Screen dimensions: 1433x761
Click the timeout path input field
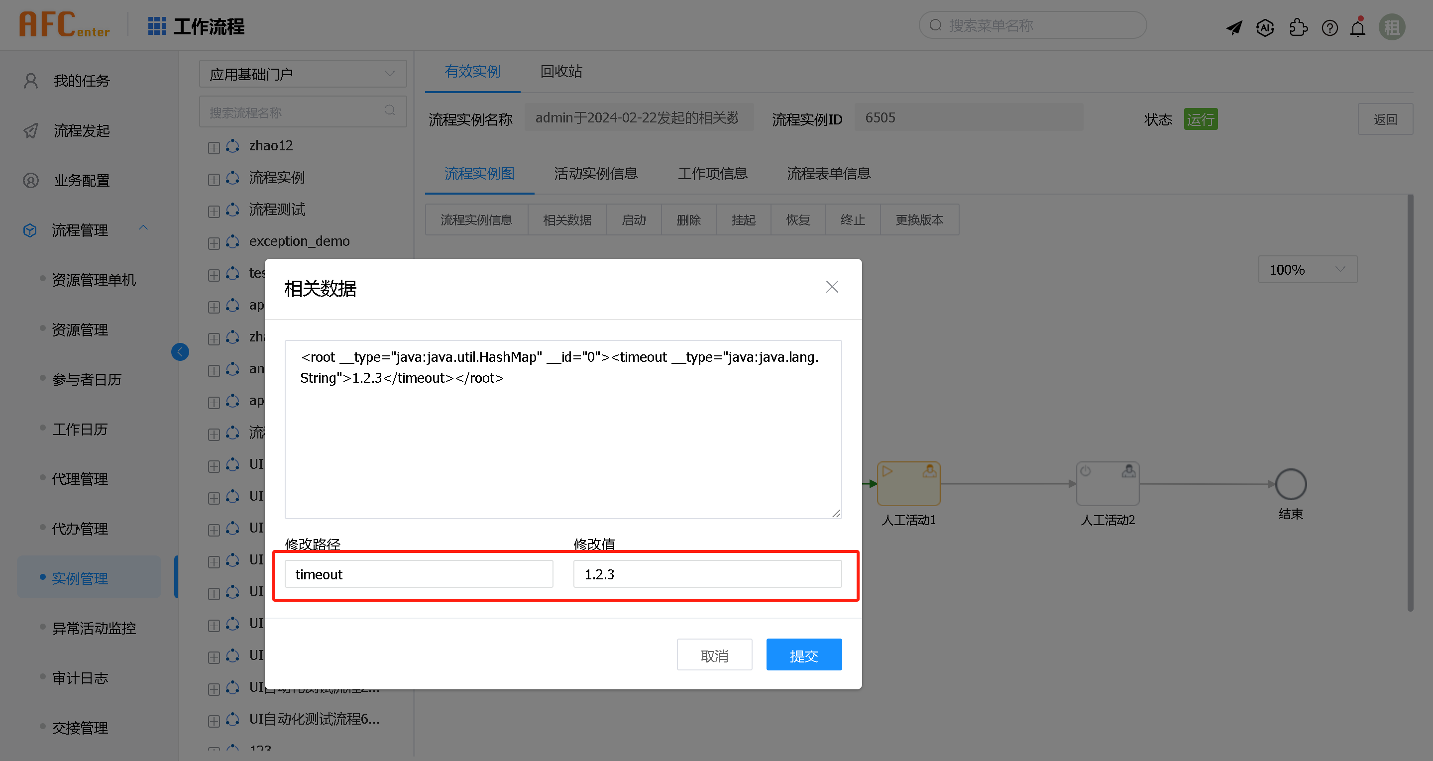[x=418, y=573]
